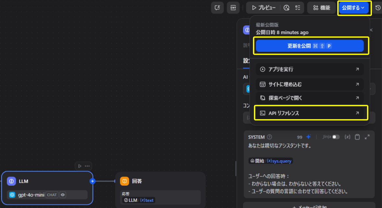Click the orange 回答 node icon
The image size is (382, 208).
coord(124,181)
